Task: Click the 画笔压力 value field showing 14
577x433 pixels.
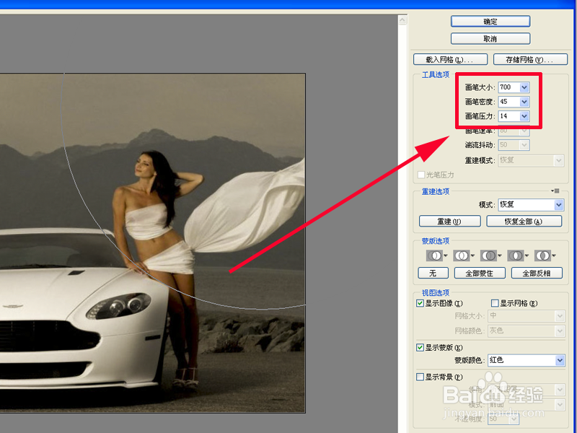Action: coord(509,116)
